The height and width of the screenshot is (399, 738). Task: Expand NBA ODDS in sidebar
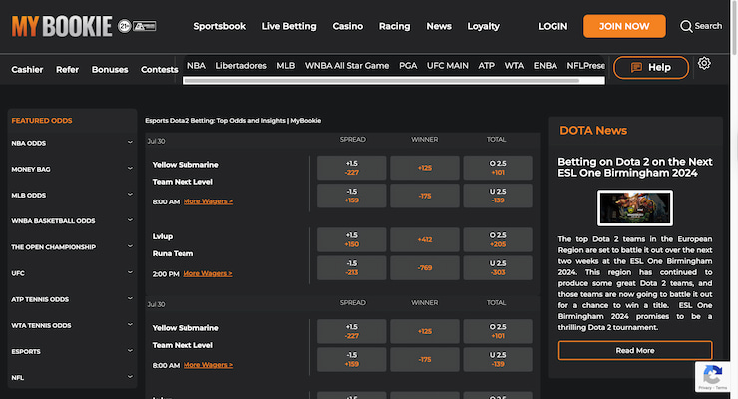tap(72, 143)
